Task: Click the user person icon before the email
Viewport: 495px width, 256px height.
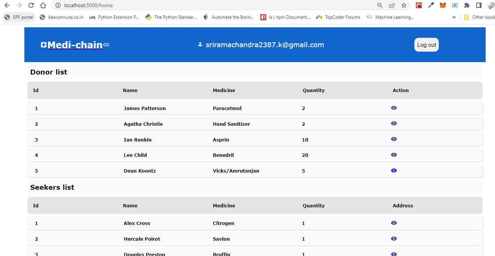Action: coord(200,45)
